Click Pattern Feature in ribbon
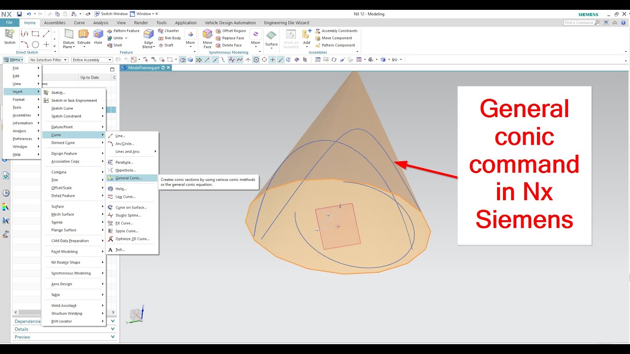The height and width of the screenshot is (354, 630). pyautogui.click(x=123, y=30)
